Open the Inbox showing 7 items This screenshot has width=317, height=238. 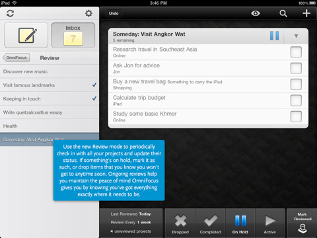73,35
